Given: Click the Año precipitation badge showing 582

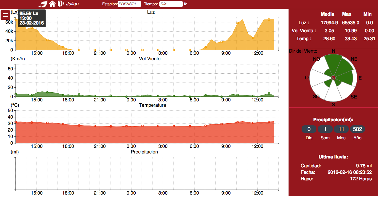Looking at the screenshot, I should point(358,129).
